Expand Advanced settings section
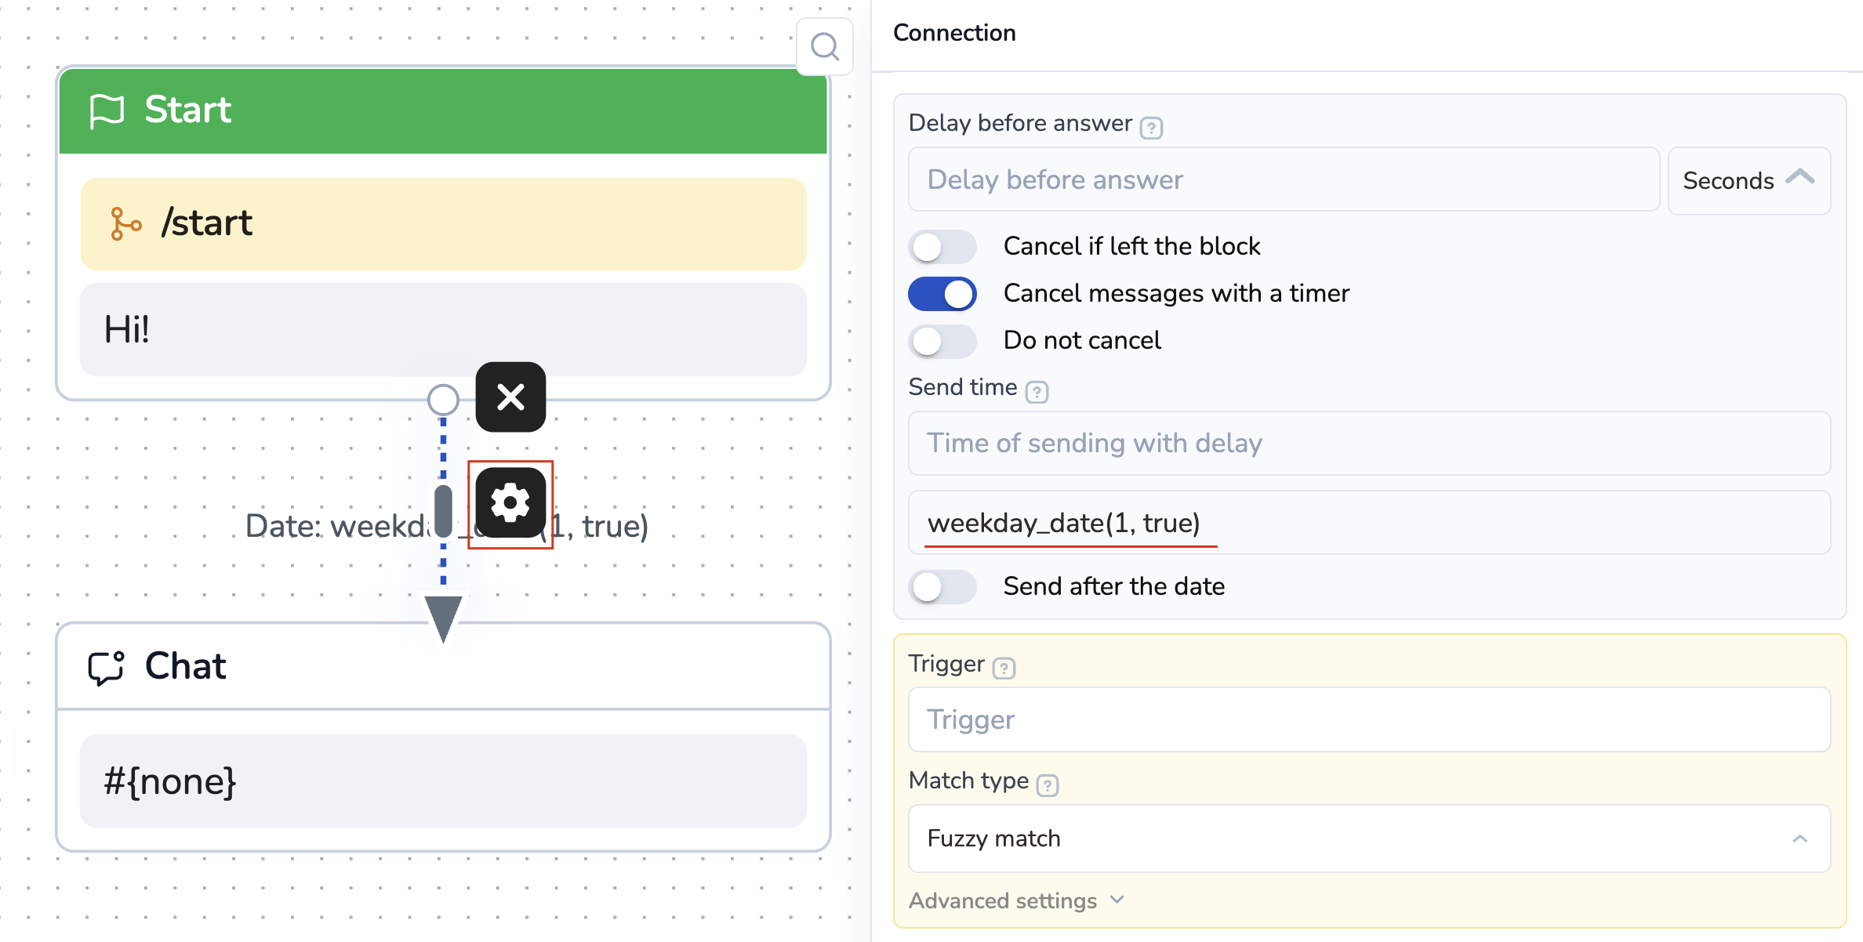 pyautogui.click(x=1017, y=901)
